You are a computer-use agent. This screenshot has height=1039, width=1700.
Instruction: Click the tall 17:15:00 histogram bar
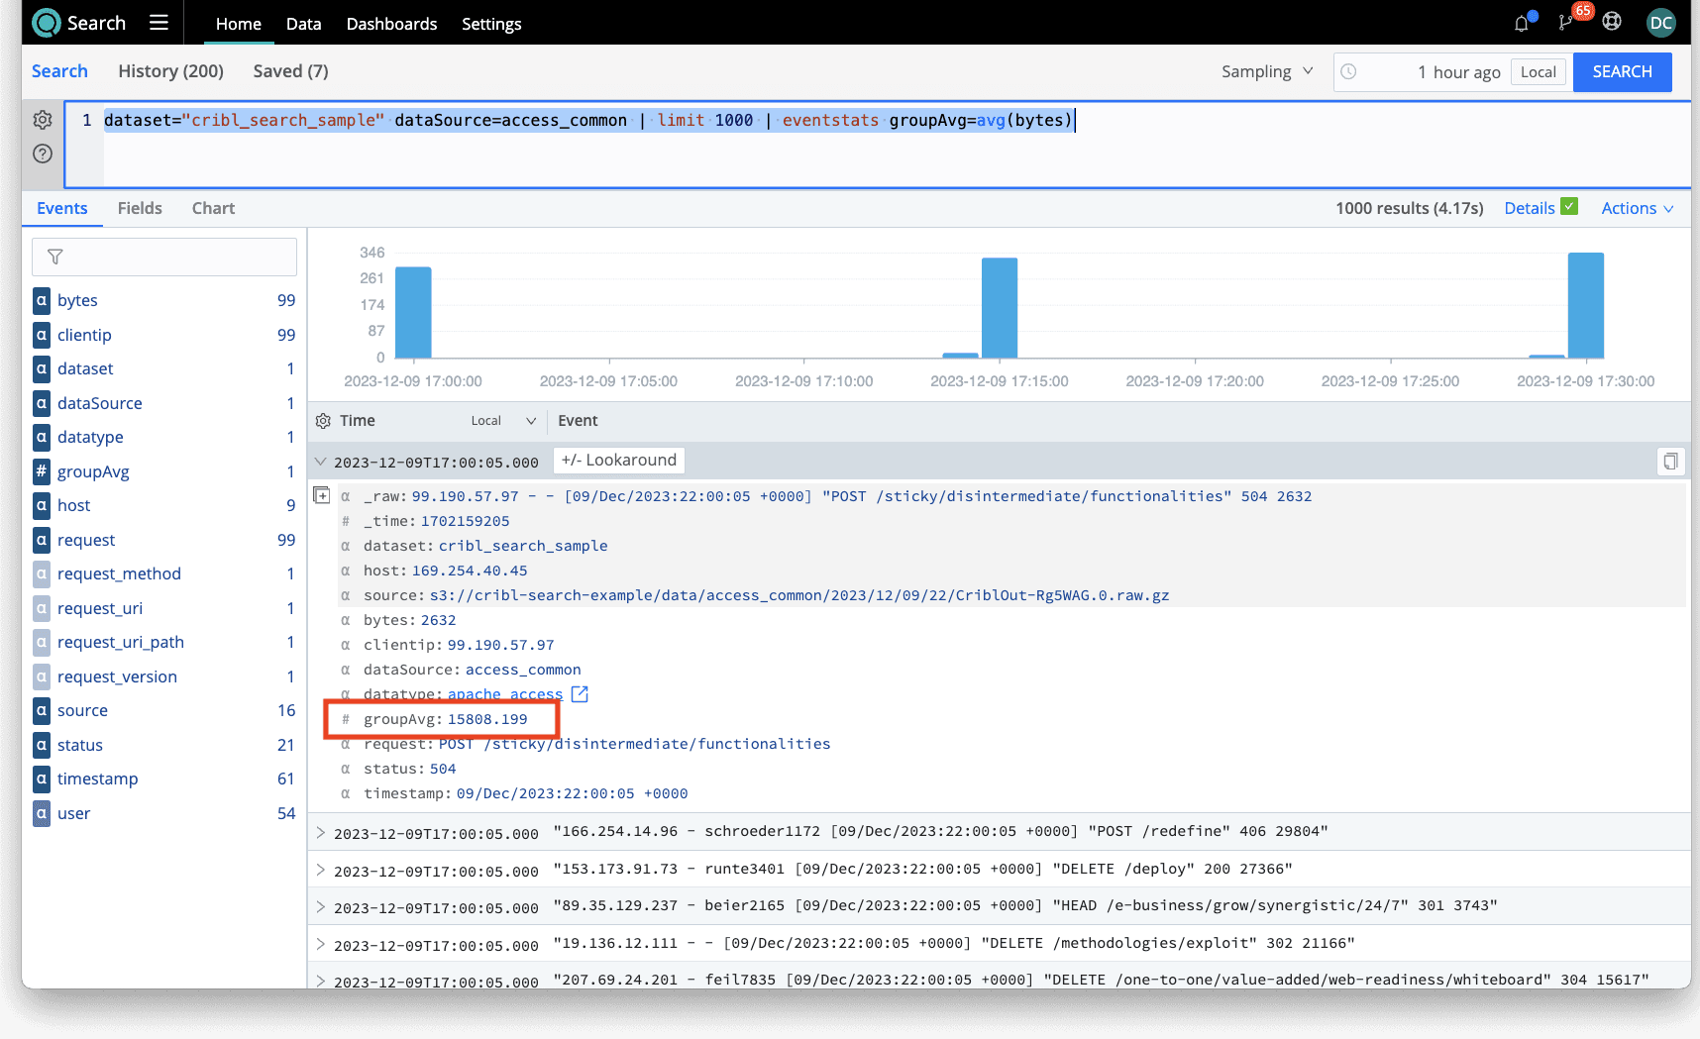[1000, 307]
